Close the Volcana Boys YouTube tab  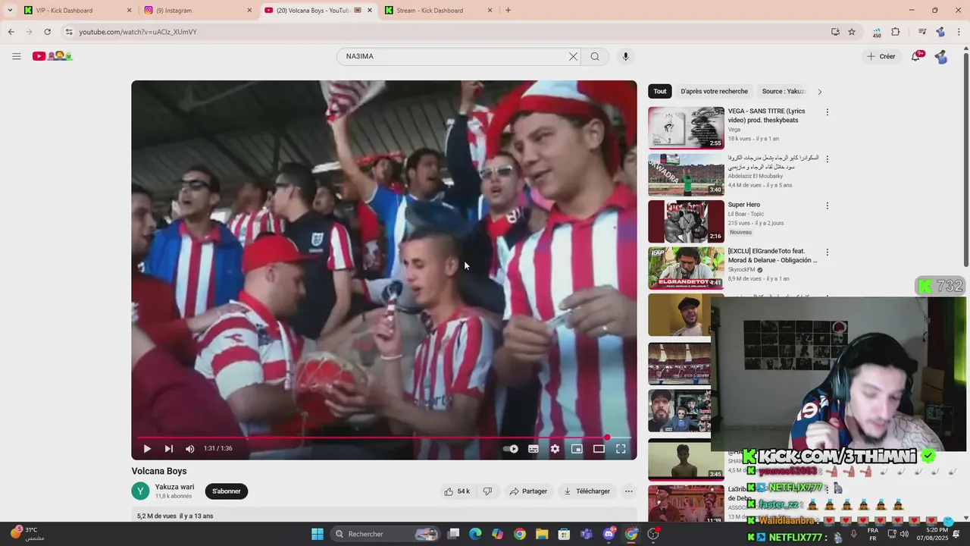point(370,11)
